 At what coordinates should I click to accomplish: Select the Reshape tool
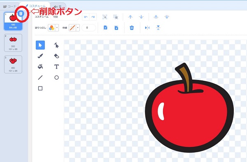click(x=56, y=45)
